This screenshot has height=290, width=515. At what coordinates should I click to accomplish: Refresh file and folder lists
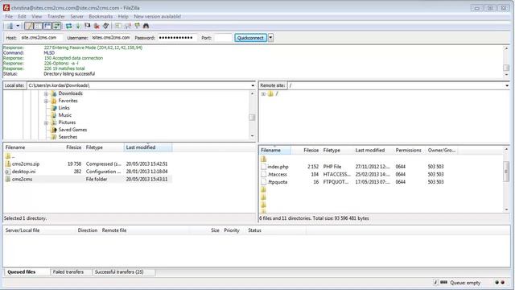coord(68,26)
